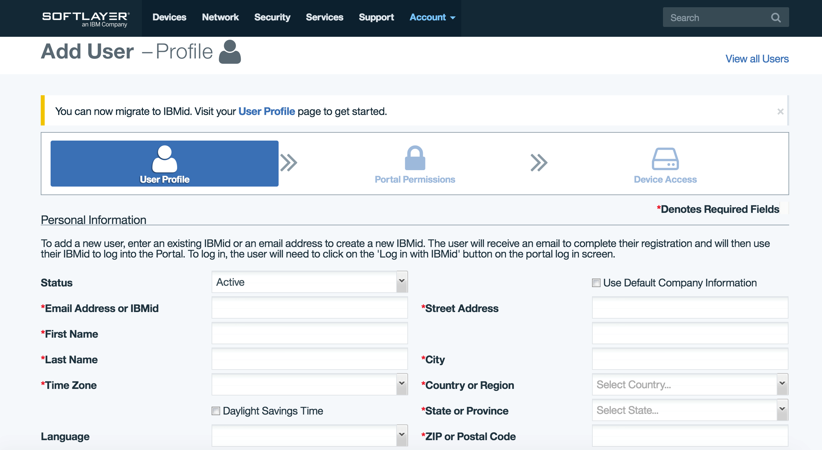Click the ZIP or Postal Code field
822x450 pixels.
[x=690, y=436]
